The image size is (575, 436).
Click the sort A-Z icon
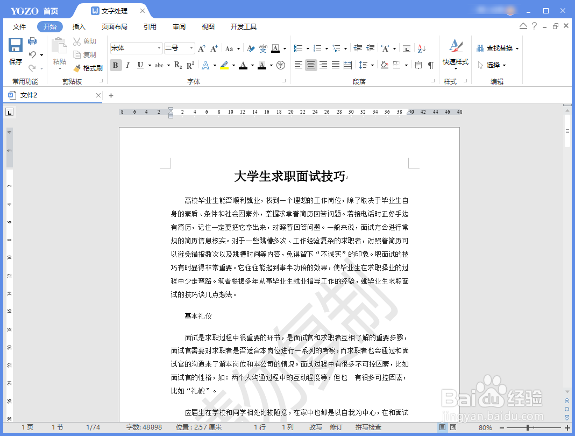pyautogui.click(x=422, y=48)
